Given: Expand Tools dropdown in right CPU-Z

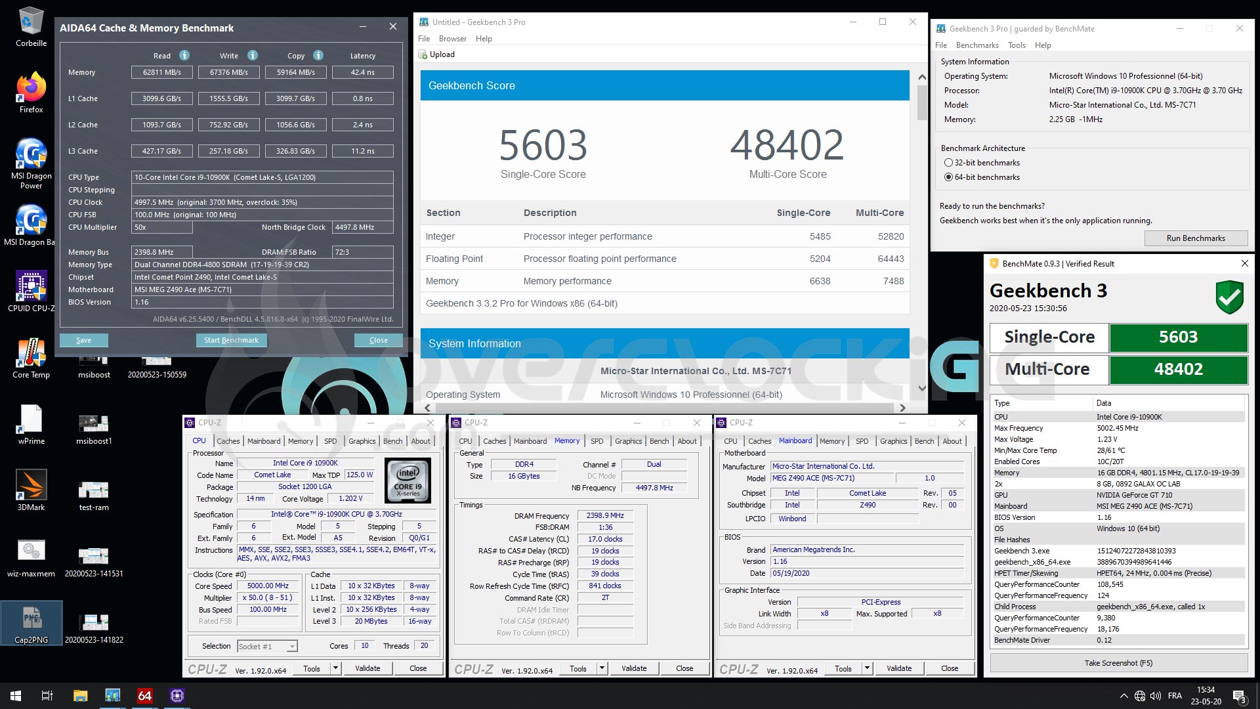Looking at the screenshot, I should point(867,668).
